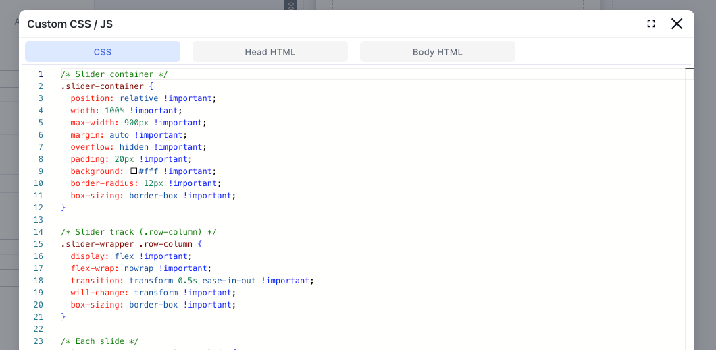716x350 pixels.
Task: Close the Custom CSS / JS dialog
Action: point(677,24)
